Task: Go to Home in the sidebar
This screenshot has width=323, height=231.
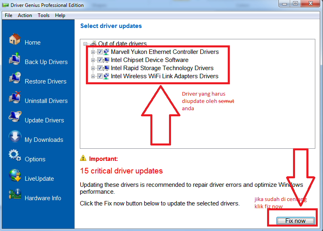Action: [32, 43]
